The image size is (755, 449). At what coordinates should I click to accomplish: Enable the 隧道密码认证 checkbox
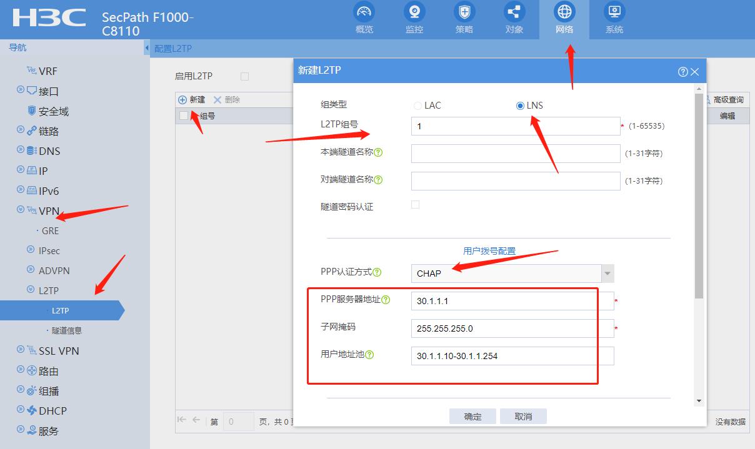click(x=415, y=204)
